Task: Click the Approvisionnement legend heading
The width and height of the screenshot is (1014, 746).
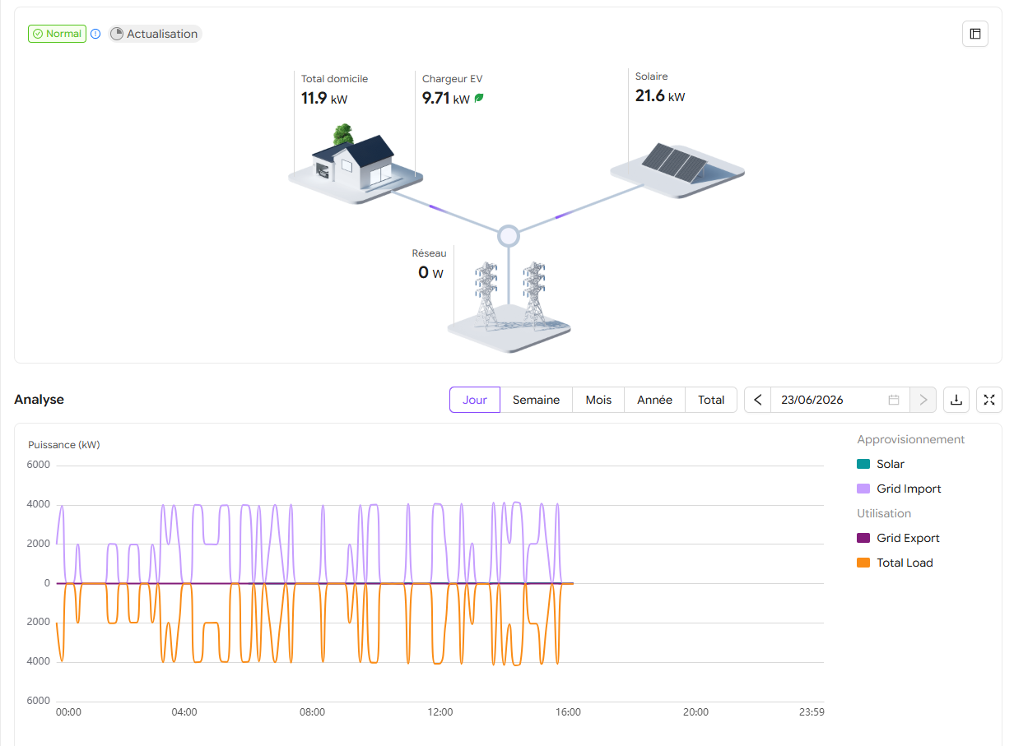Action: [x=911, y=439]
